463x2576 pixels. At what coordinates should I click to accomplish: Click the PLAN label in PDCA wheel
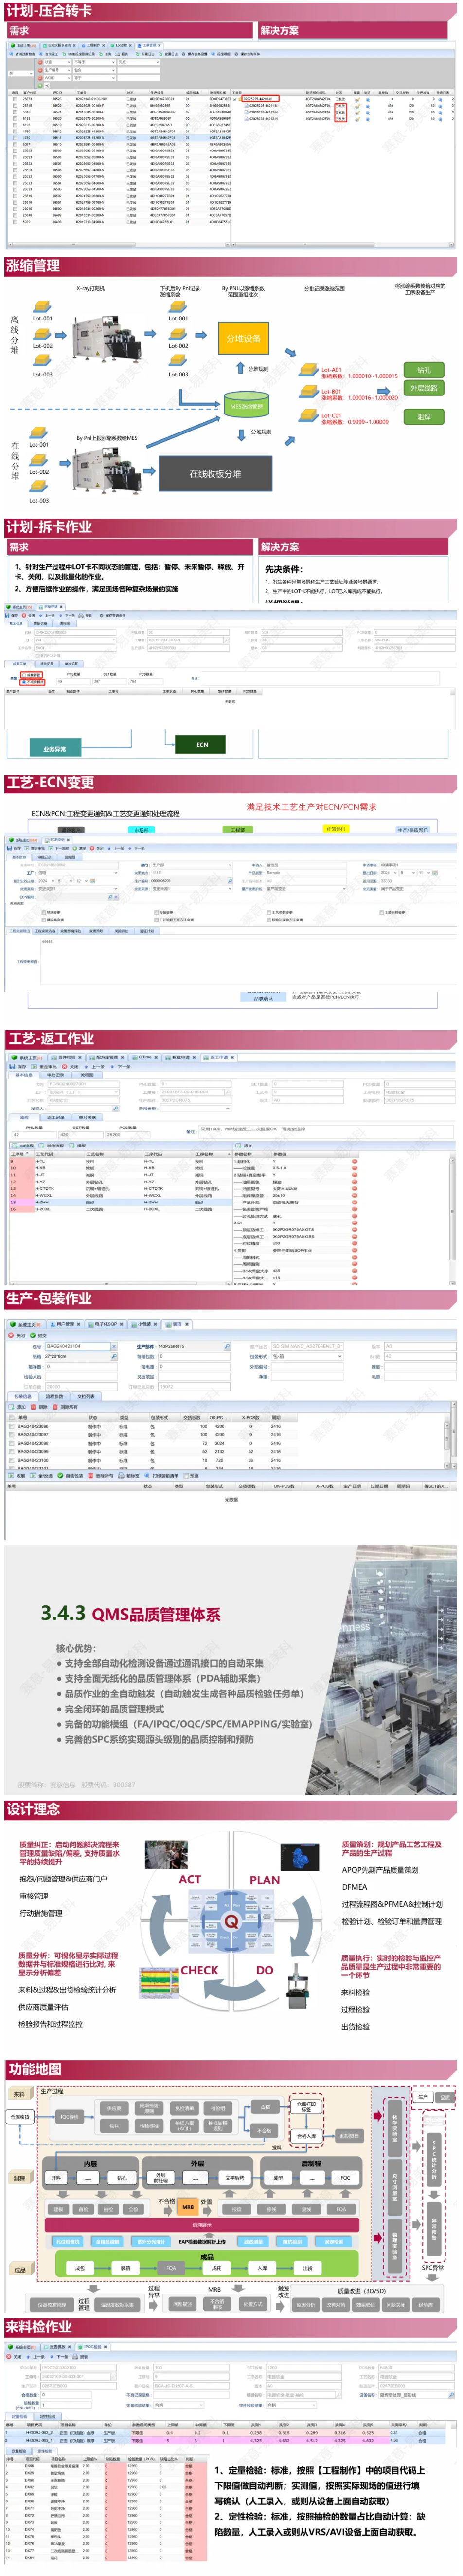(265, 1880)
